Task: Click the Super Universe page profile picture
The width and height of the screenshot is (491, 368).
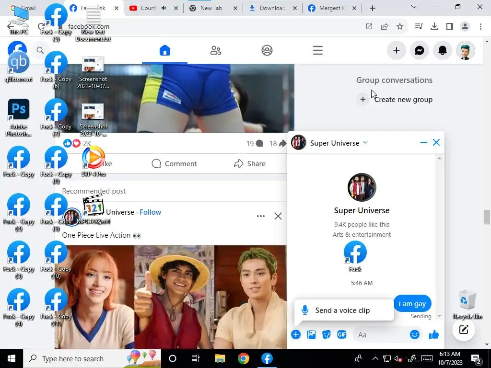Action: click(362, 187)
